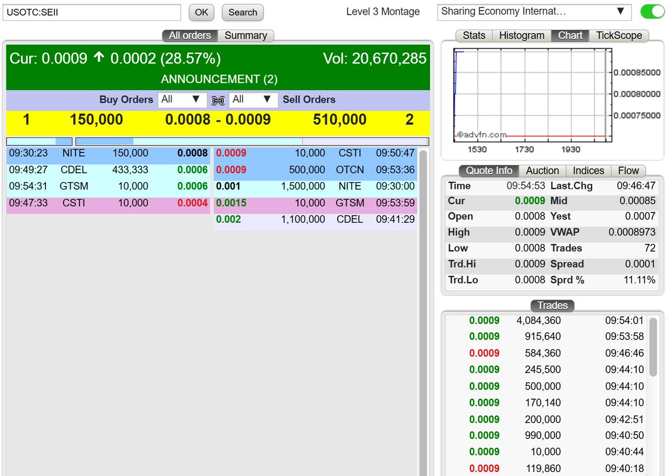672x476 pixels.
Task: Click the VWAP value 0.0008973
Action: [x=632, y=232]
